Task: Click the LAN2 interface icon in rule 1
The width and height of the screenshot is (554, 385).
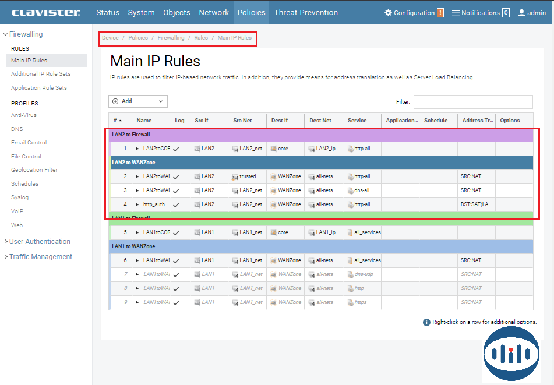Action: 197,149
